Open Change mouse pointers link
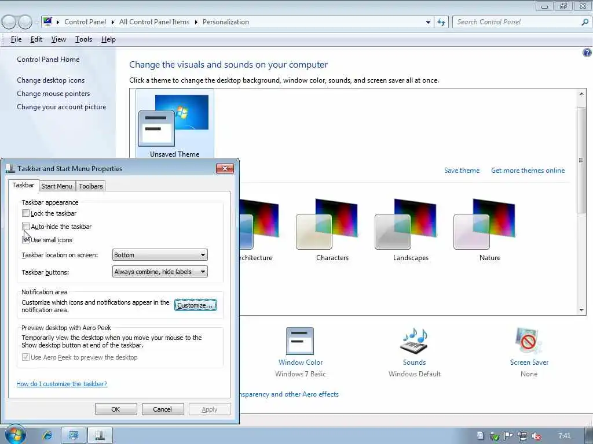This screenshot has width=593, height=444. [x=53, y=94]
